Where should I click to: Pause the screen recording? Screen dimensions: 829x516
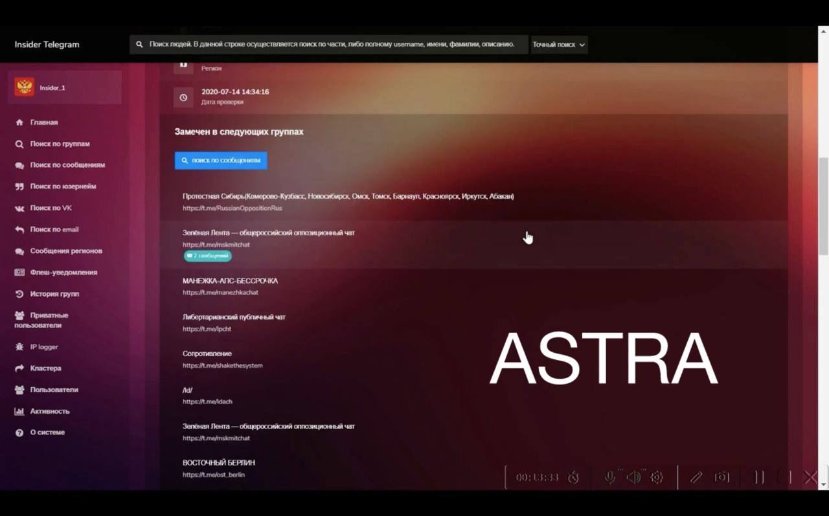point(759,477)
